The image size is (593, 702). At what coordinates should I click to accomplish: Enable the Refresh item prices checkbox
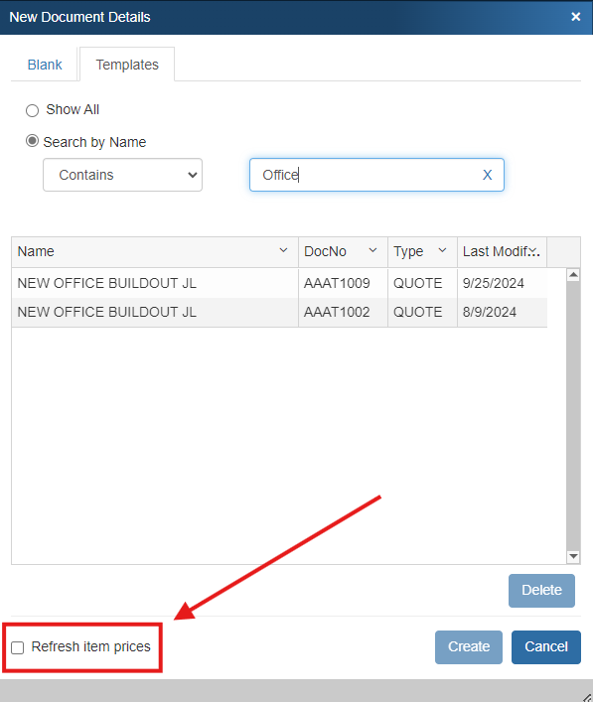point(18,647)
